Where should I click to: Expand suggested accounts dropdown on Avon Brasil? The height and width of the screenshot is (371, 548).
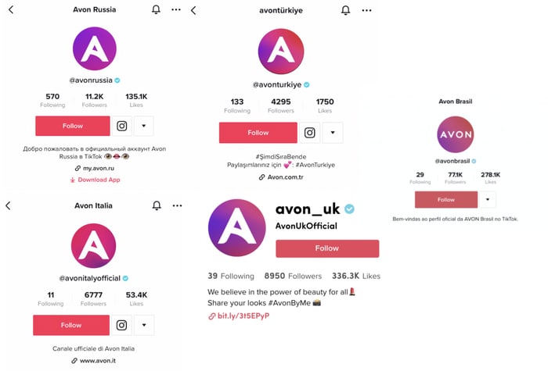click(488, 199)
